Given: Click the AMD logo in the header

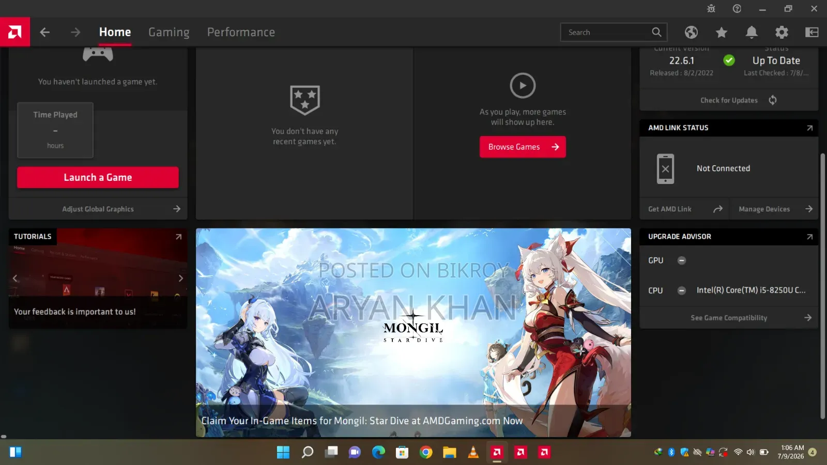Looking at the screenshot, I should tap(15, 32).
